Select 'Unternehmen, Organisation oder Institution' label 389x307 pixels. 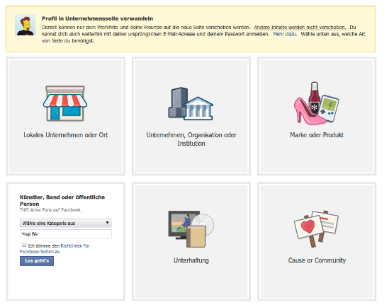click(x=191, y=139)
